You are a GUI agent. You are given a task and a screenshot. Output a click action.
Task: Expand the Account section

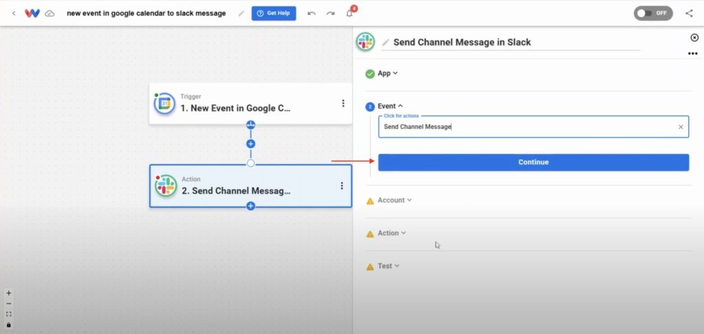click(394, 200)
